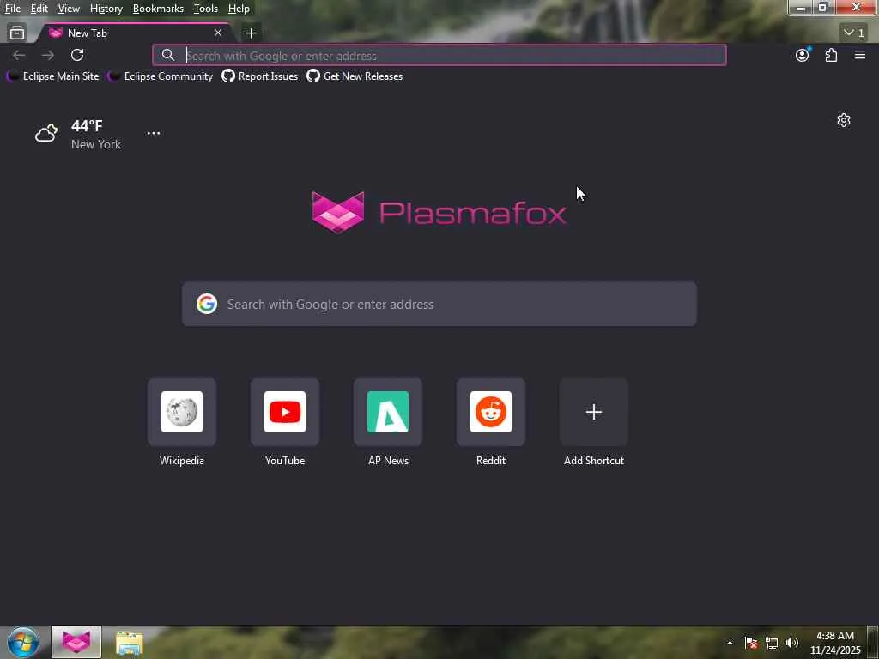Open new tab page settings gear
The image size is (879, 659).
(x=844, y=120)
